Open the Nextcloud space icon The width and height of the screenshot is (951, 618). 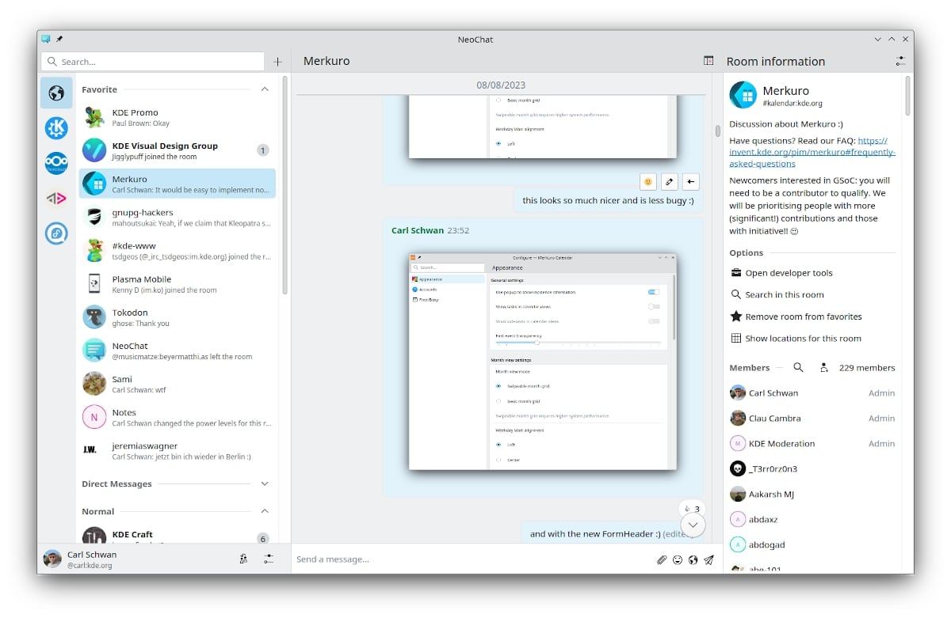coord(56,163)
